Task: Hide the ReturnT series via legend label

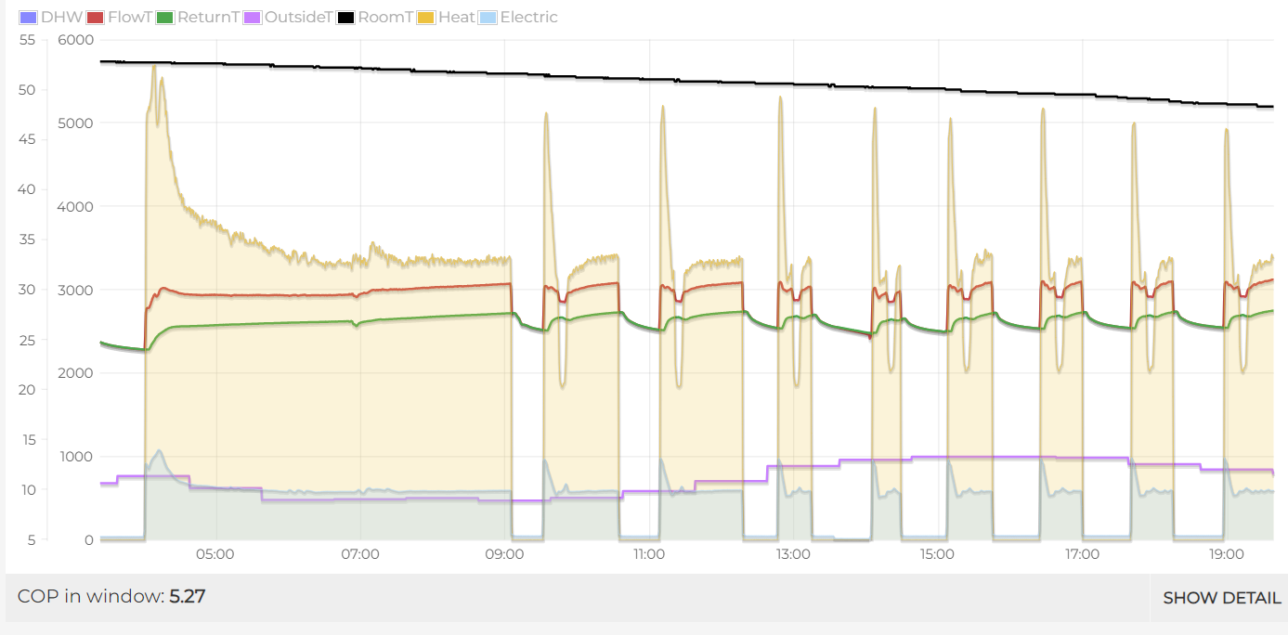Action: point(209,18)
